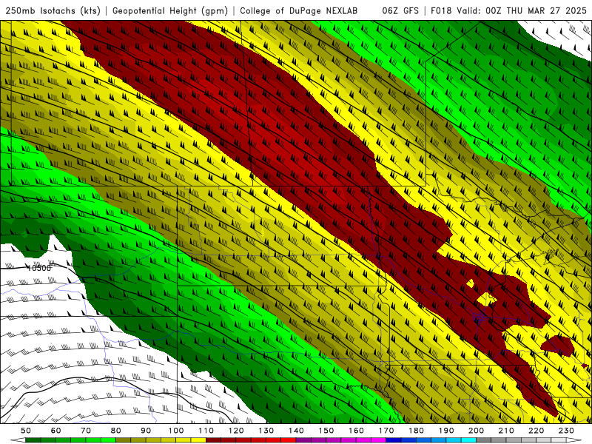The image size is (592, 444).
Task: Click the 110 knot color bar label
Action: click(x=206, y=431)
